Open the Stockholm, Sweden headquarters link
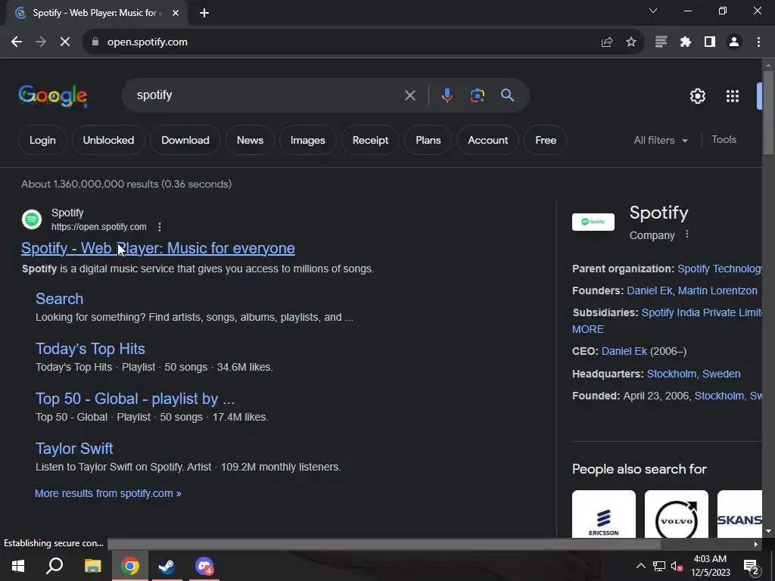This screenshot has width=775, height=581. (x=693, y=374)
